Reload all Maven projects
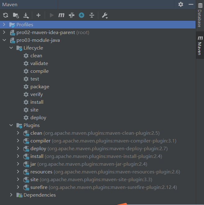The image size is (204, 205). 6,15
